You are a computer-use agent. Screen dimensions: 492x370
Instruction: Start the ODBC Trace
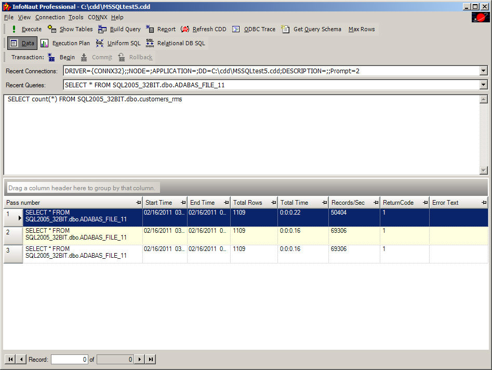[254, 30]
